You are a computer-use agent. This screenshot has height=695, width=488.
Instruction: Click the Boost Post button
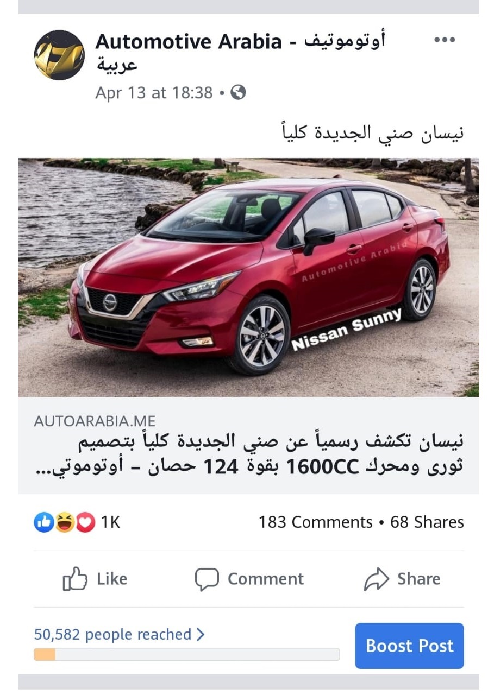click(x=409, y=646)
